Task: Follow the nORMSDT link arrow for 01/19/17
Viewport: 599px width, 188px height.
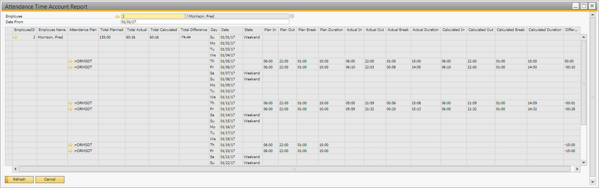Action: click(x=70, y=145)
